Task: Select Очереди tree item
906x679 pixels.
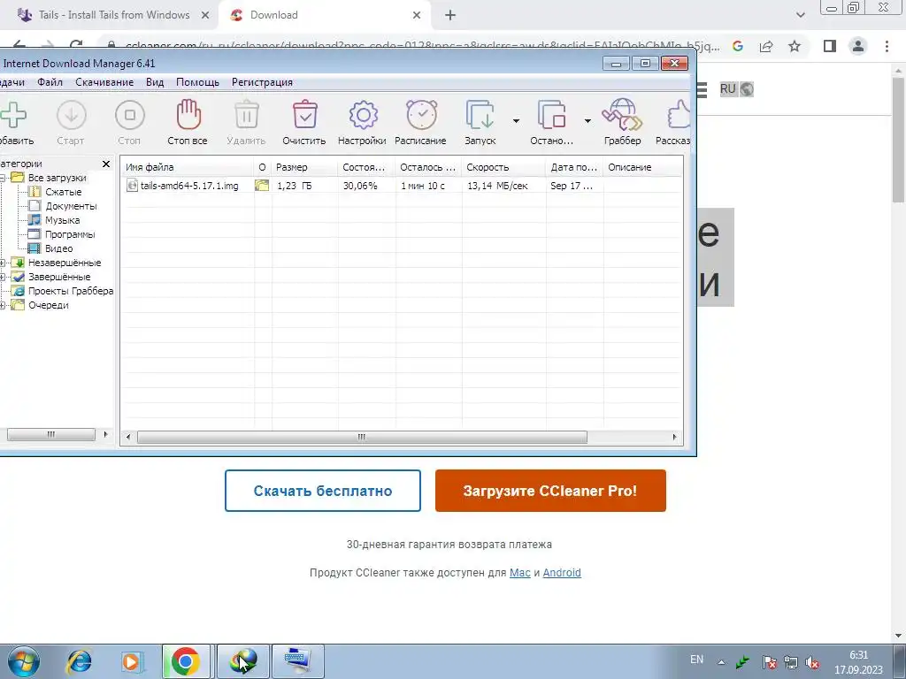Action: coord(49,305)
